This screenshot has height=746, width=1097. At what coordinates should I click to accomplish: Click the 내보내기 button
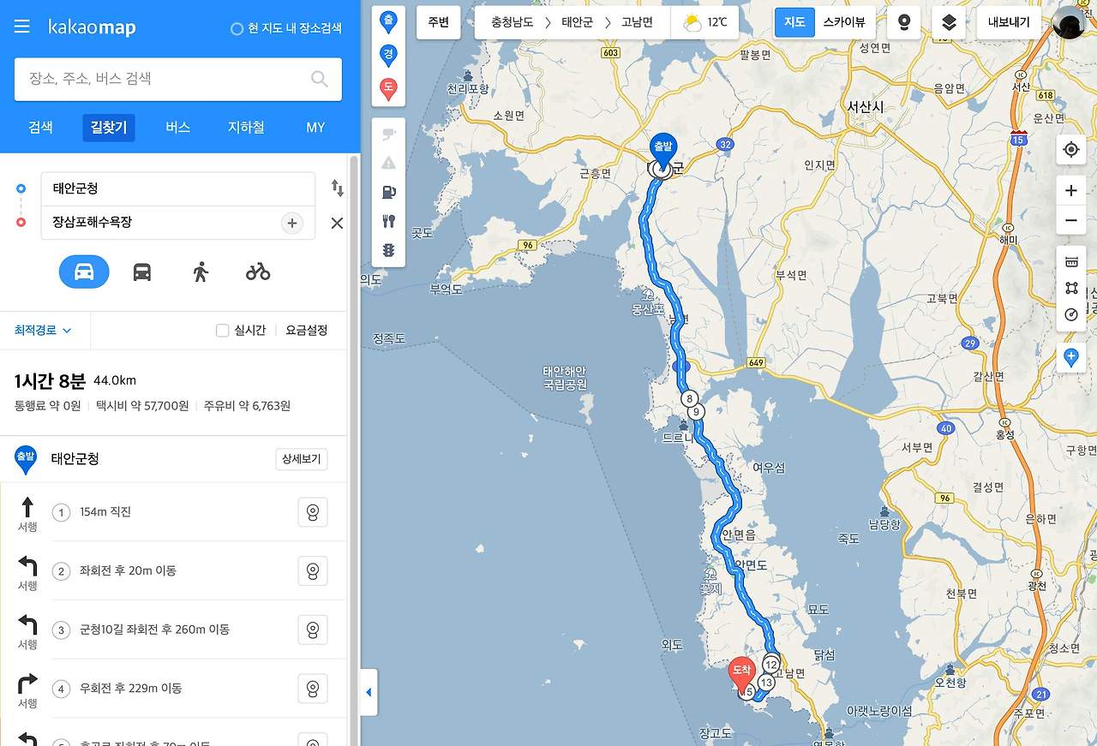click(x=1009, y=22)
